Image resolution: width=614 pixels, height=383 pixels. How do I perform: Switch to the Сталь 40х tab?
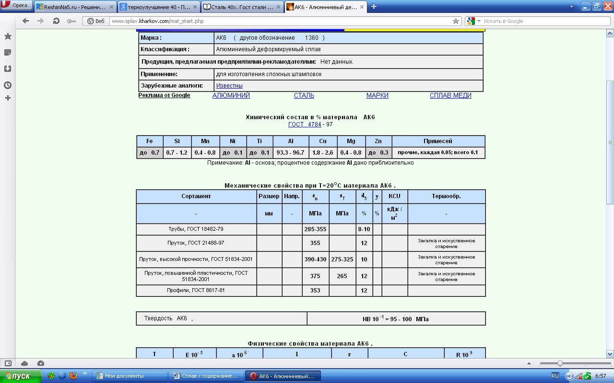[x=242, y=7]
